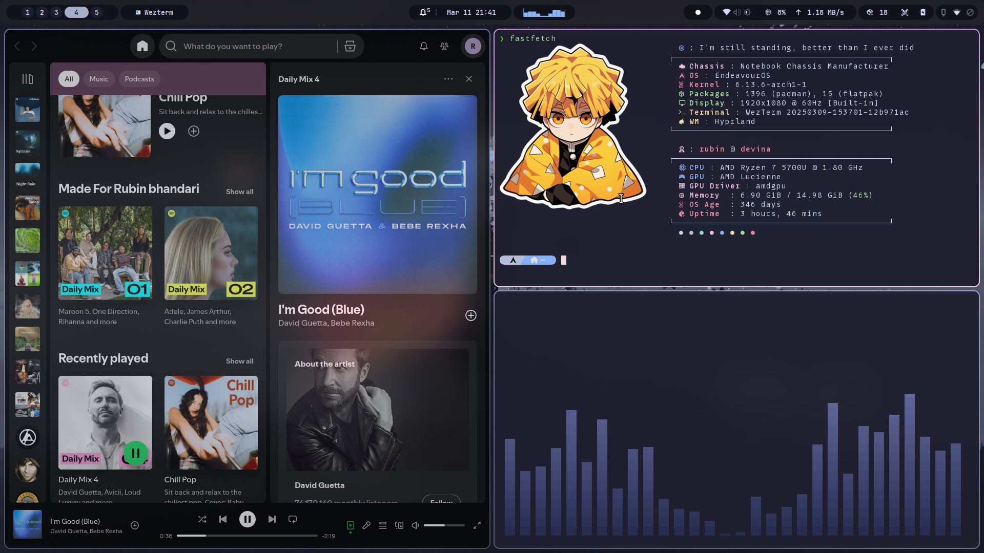The width and height of the screenshot is (984, 553).
Task: Adjust the volume slider
Action: [444, 525]
